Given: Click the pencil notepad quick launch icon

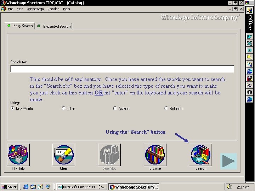Looking at the screenshot, I should (x=40, y=187).
